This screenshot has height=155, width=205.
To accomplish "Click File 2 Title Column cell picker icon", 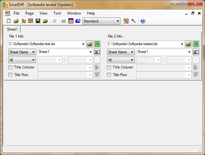I will pos(196,67).
